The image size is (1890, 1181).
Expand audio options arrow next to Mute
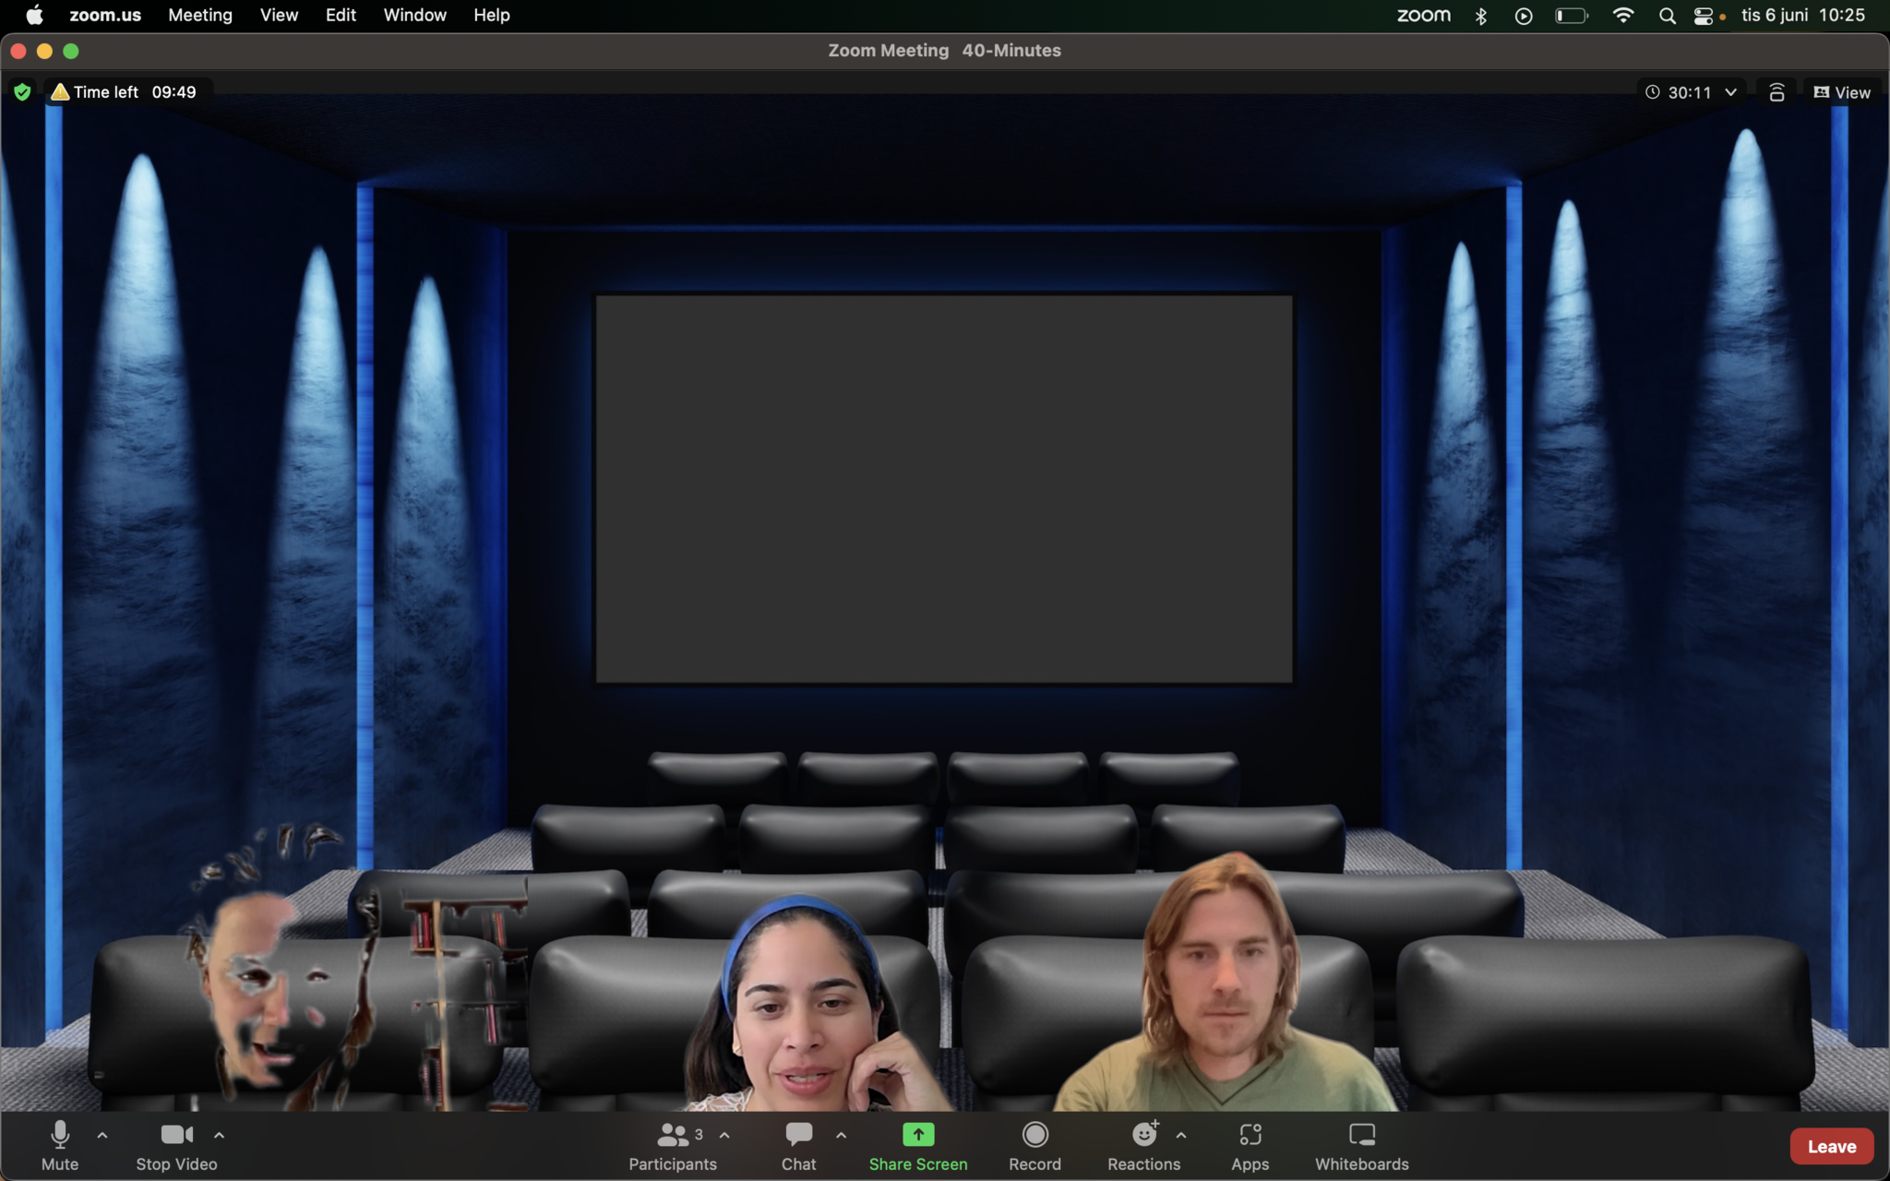[x=102, y=1136]
